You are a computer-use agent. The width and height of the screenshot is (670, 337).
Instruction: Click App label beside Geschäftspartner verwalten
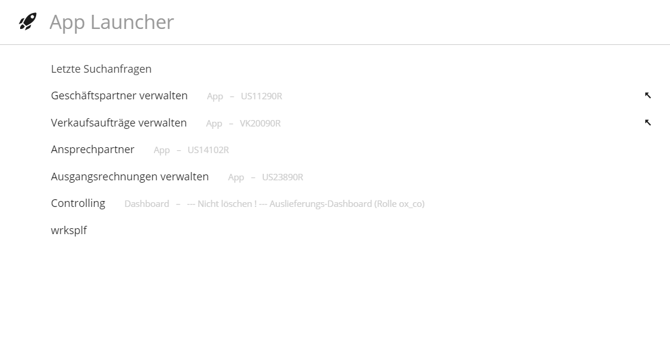point(215,96)
